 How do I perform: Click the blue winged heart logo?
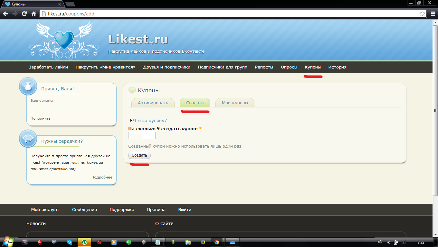[x=64, y=40]
